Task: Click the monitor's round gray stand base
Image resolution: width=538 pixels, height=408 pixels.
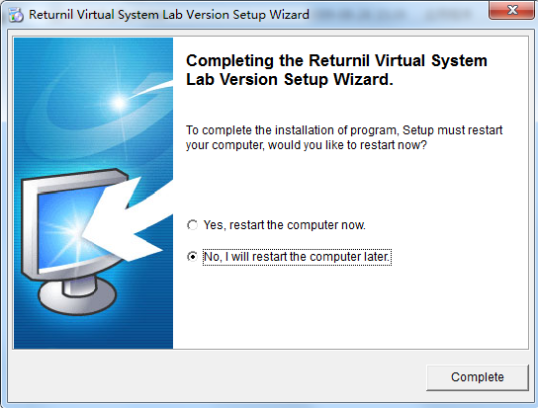Action: click(77, 296)
